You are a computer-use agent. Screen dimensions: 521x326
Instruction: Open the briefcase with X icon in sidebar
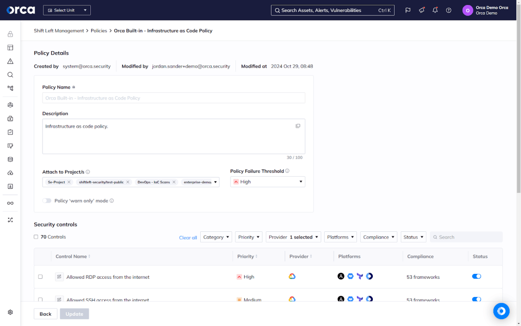[10, 119]
